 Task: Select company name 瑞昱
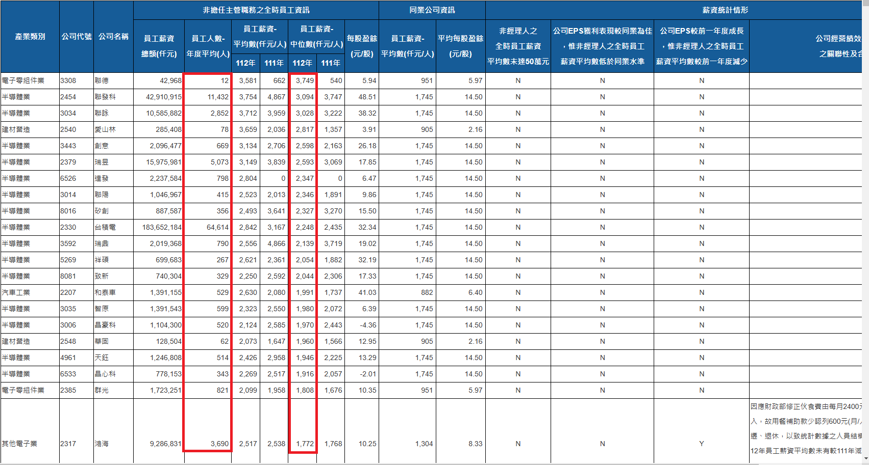coord(102,162)
